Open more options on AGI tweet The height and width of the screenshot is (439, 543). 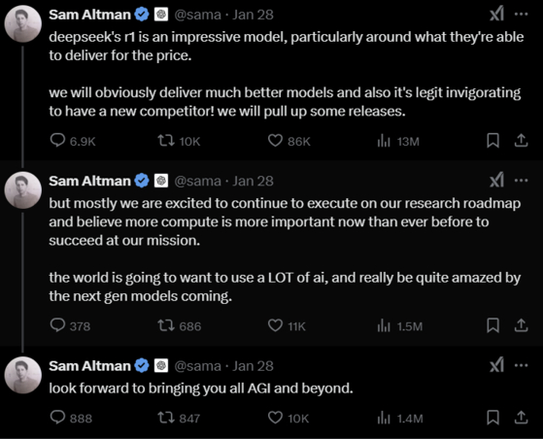click(522, 365)
